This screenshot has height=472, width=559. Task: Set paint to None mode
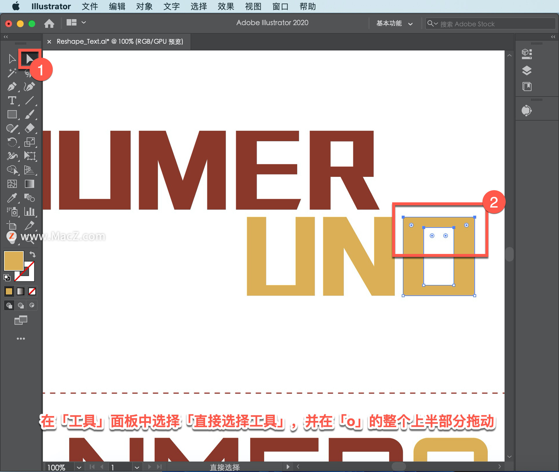[32, 291]
